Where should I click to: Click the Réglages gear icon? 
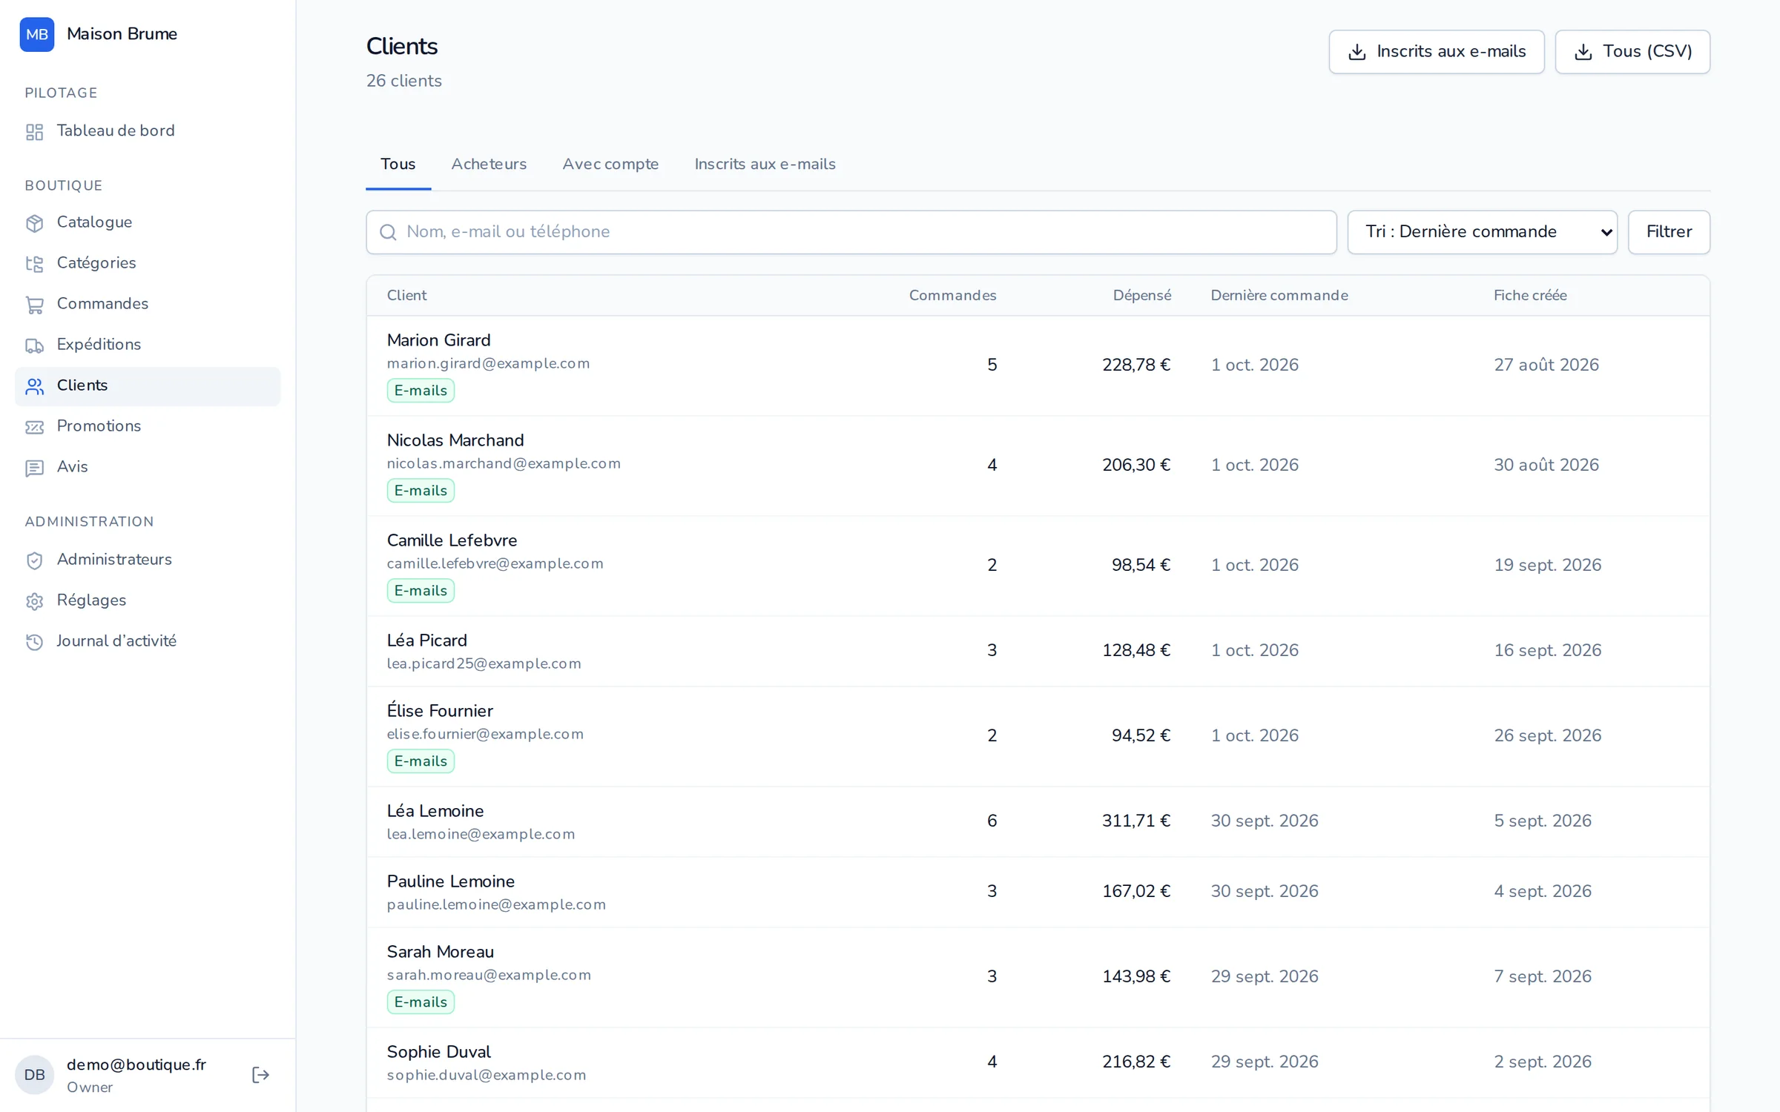pyautogui.click(x=34, y=601)
